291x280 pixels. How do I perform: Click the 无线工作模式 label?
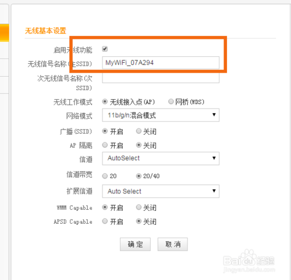(73, 102)
